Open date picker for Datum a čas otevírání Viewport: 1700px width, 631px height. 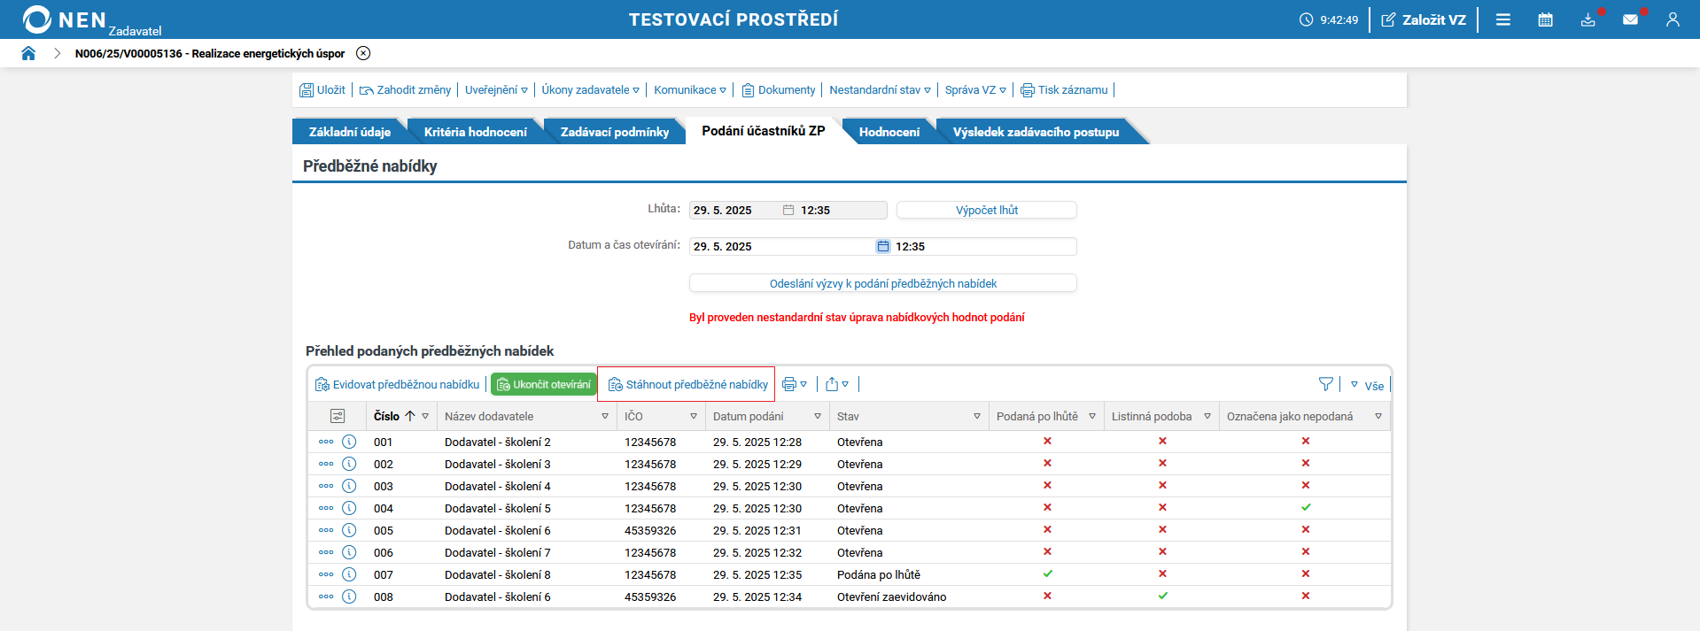click(882, 247)
